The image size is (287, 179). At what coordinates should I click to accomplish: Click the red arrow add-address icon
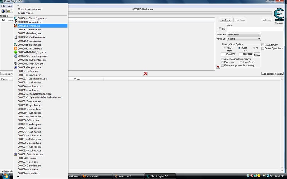tap(218, 67)
